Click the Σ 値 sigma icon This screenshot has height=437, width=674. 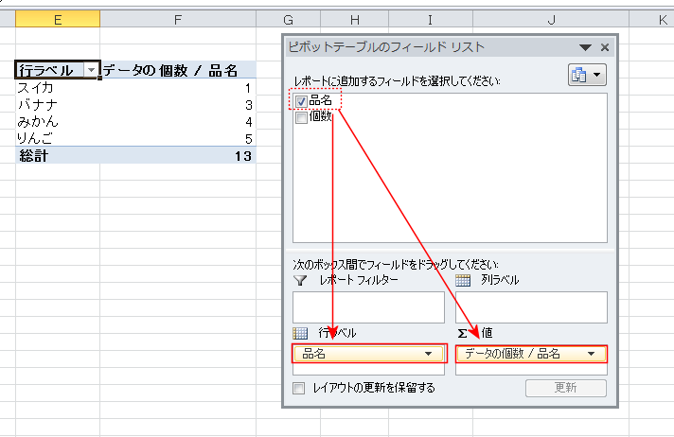[462, 333]
